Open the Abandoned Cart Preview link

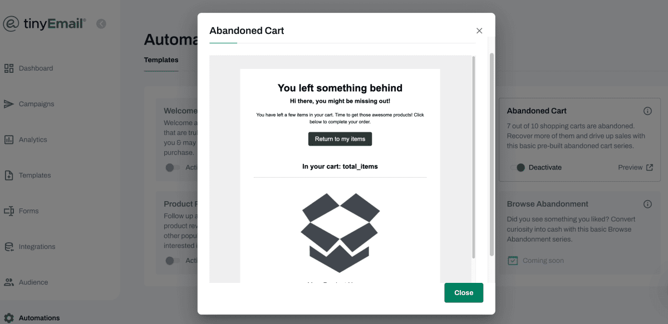635,167
